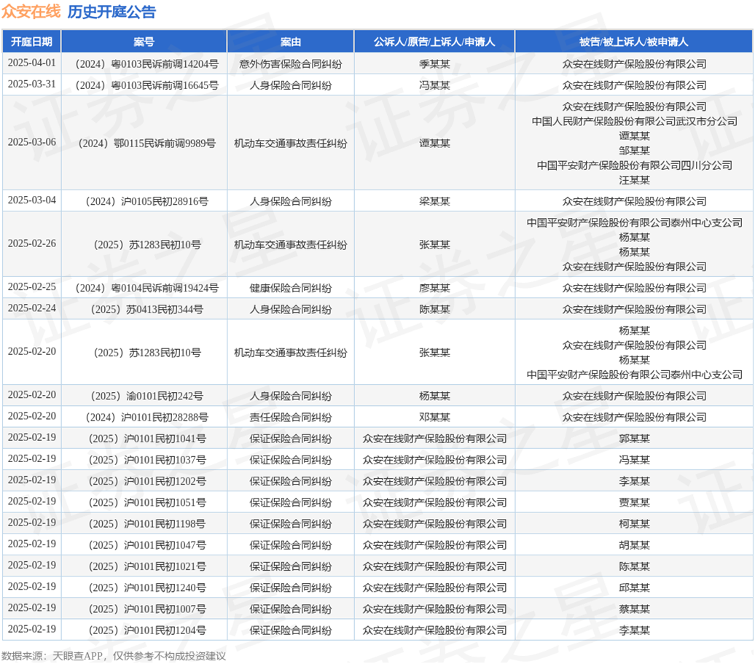The height and width of the screenshot is (664, 755).
Task: Click case number 沪0101民初1051号
Action: 147,502
